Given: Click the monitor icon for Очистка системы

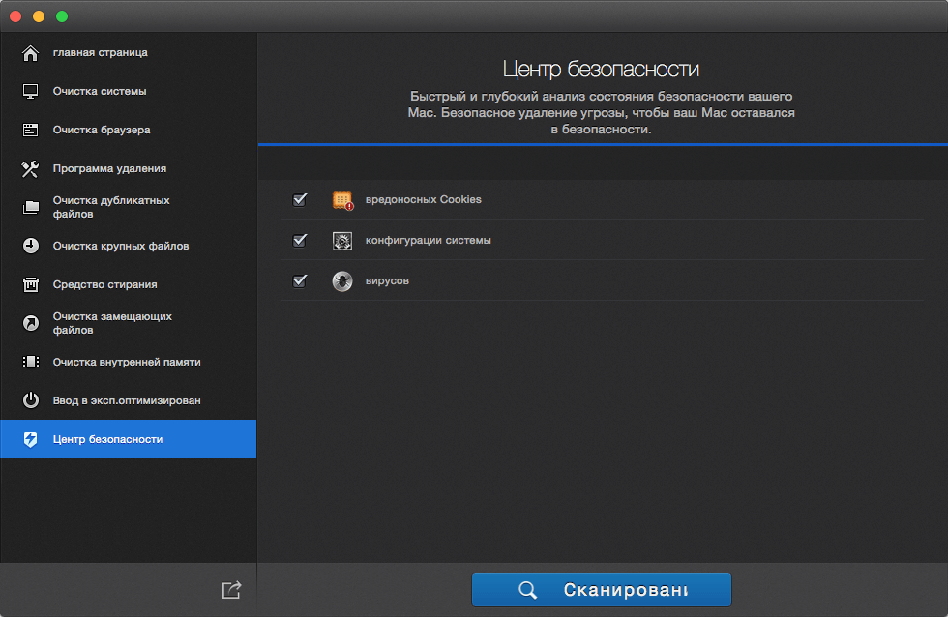Looking at the screenshot, I should [30, 91].
